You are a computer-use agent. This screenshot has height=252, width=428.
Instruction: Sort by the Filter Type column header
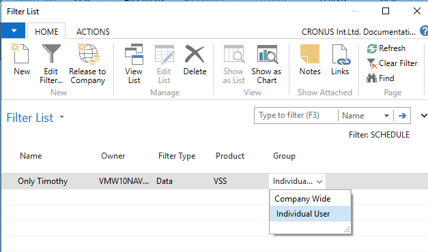tap(177, 156)
